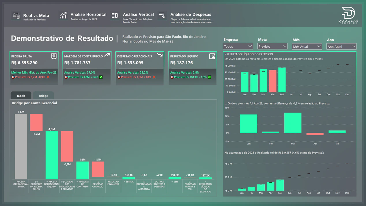Switch to the Bridge tab
Screen dimensions: 366x208
(43, 96)
